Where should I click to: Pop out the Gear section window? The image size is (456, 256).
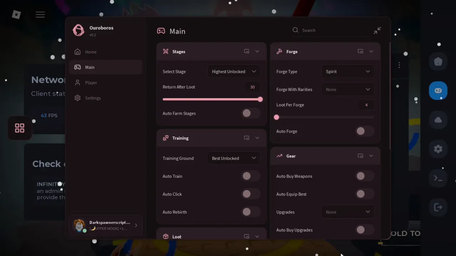coord(361,156)
